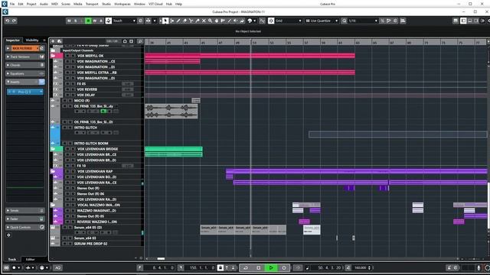Select the Draw pencil tool

point(178,21)
